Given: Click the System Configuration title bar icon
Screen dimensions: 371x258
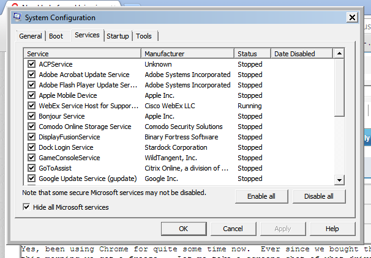Looking at the screenshot, I should coord(18,17).
